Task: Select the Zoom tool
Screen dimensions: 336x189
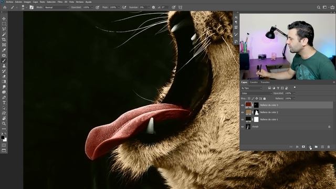Action: point(4,124)
